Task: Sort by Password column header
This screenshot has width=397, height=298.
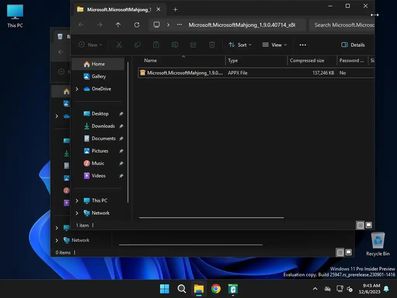Action: pyautogui.click(x=352, y=61)
